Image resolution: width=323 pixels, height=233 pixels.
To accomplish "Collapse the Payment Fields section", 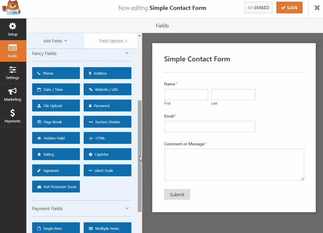I will pos(127,208).
